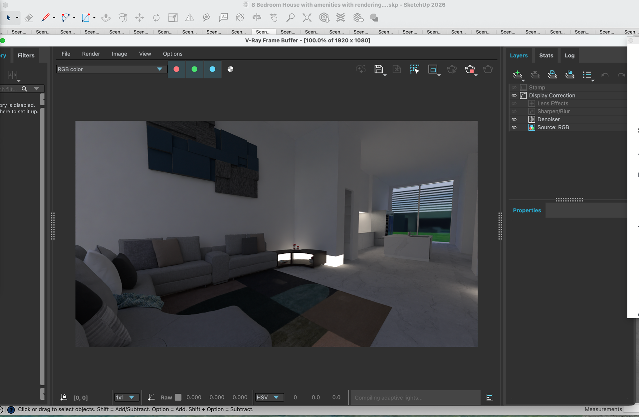Click the follow mouse render icon

(414, 69)
